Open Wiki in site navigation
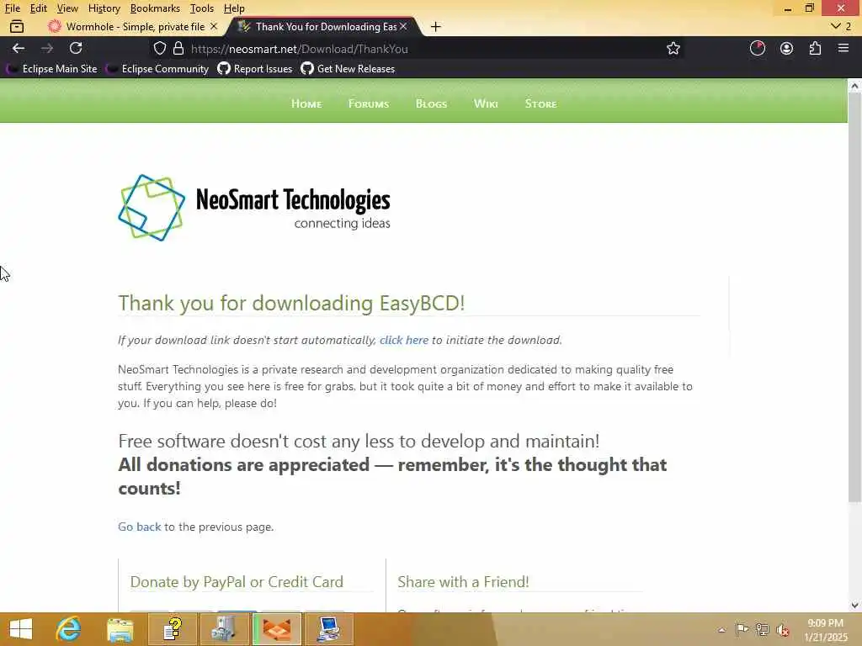Screen dimensions: 862x646 [486, 103]
